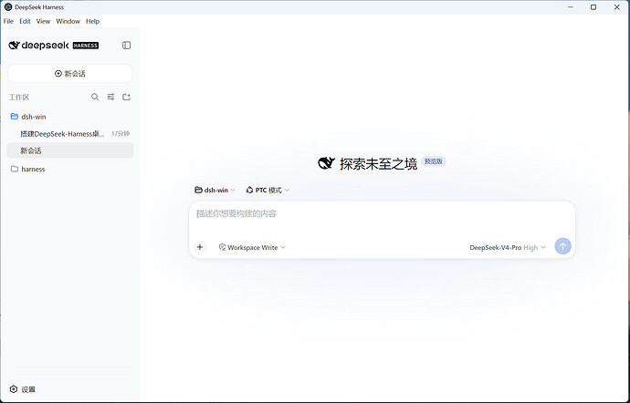
Task: Collapse the sidebar with the panel toggle icon
Action: [127, 46]
